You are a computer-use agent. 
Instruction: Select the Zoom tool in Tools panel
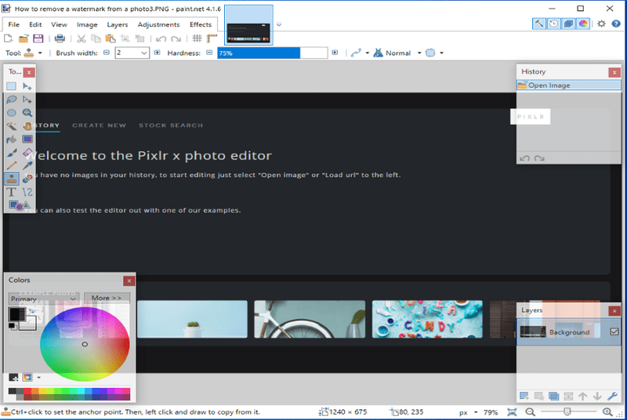[x=27, y=113]
